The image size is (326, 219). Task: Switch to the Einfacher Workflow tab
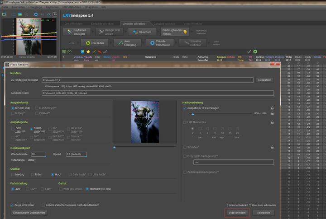coord(102,23)
